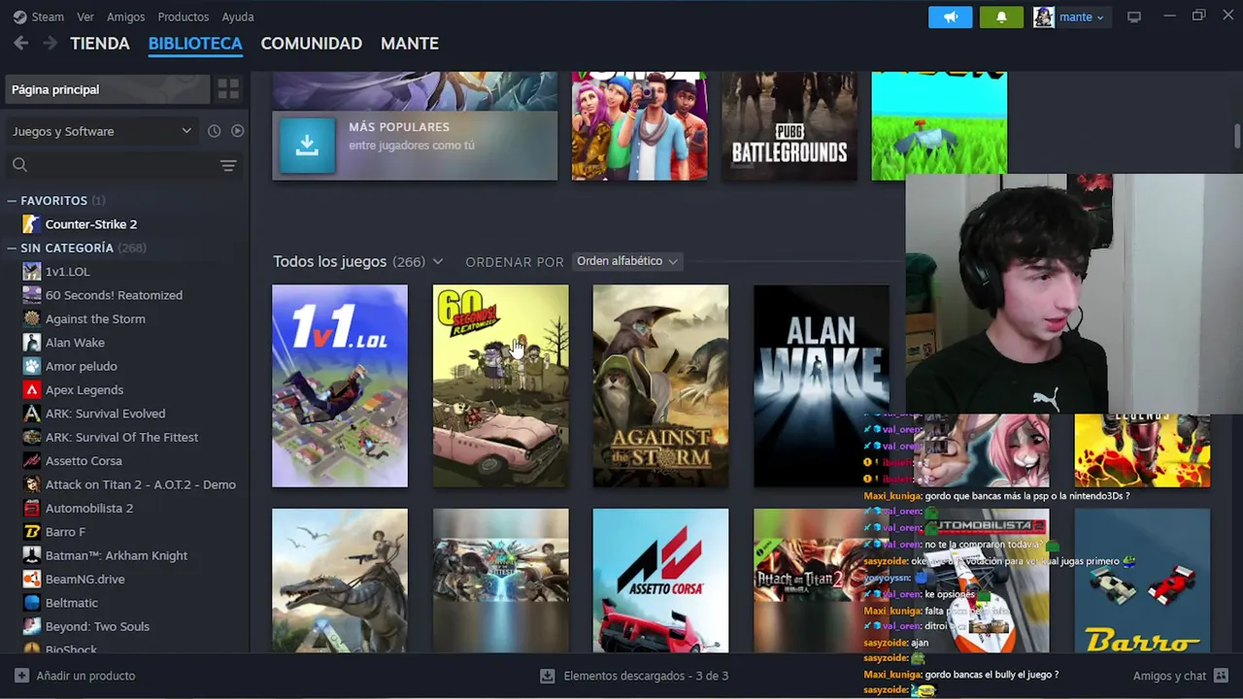Open Orden alfabético sort dropdown
This screenshot has height=699, width=1243.
click(626, 261)
